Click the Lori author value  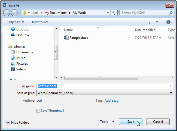pos(39,101)
